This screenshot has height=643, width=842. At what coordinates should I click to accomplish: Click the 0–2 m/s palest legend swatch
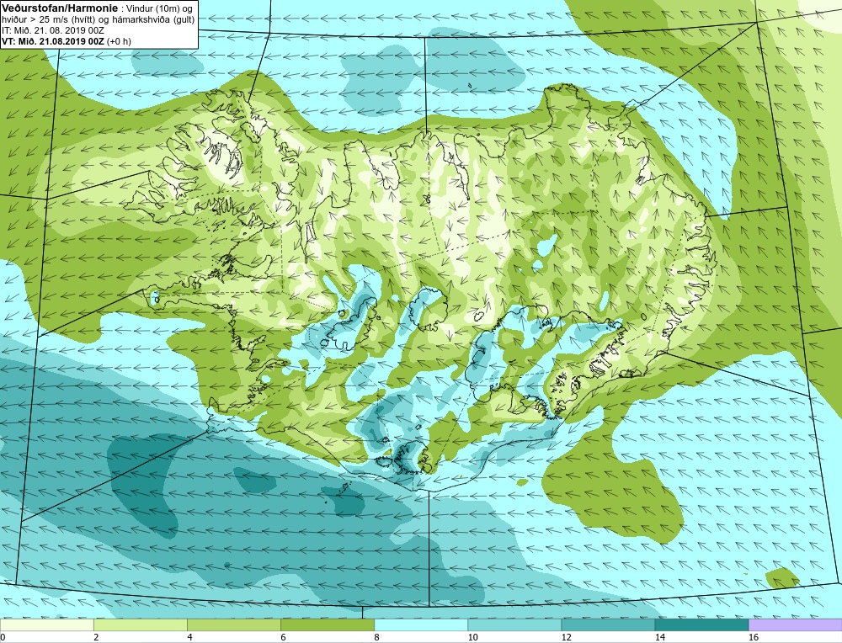click(46, 624)
